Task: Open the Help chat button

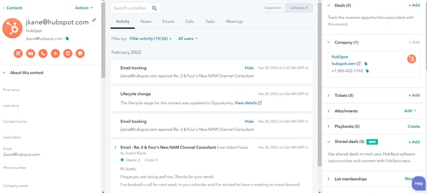Action: [x=418, y=183]
